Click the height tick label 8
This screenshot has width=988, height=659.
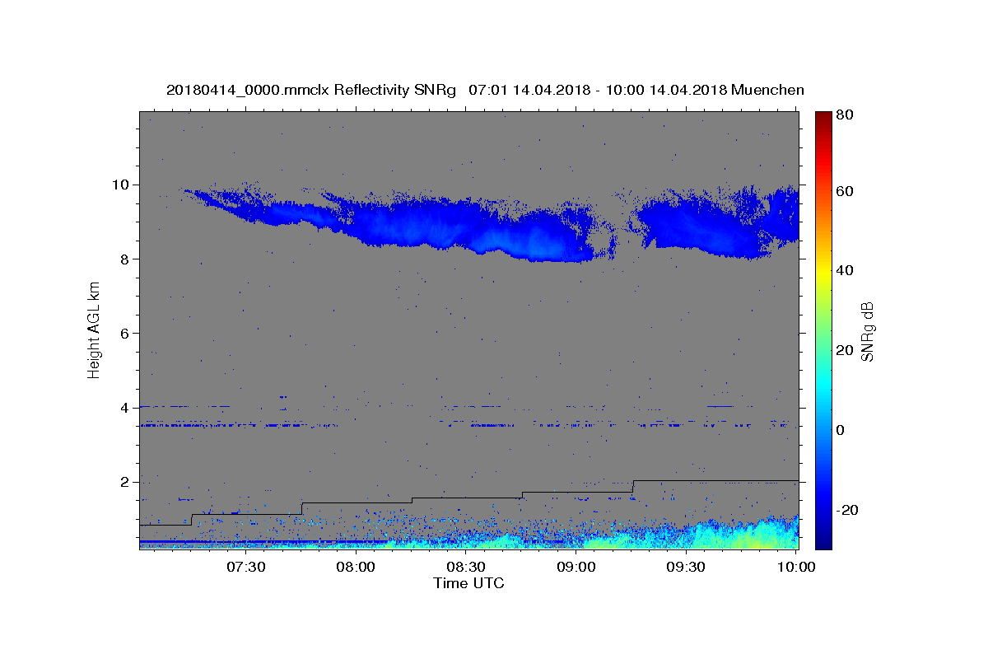click(126, 259)
